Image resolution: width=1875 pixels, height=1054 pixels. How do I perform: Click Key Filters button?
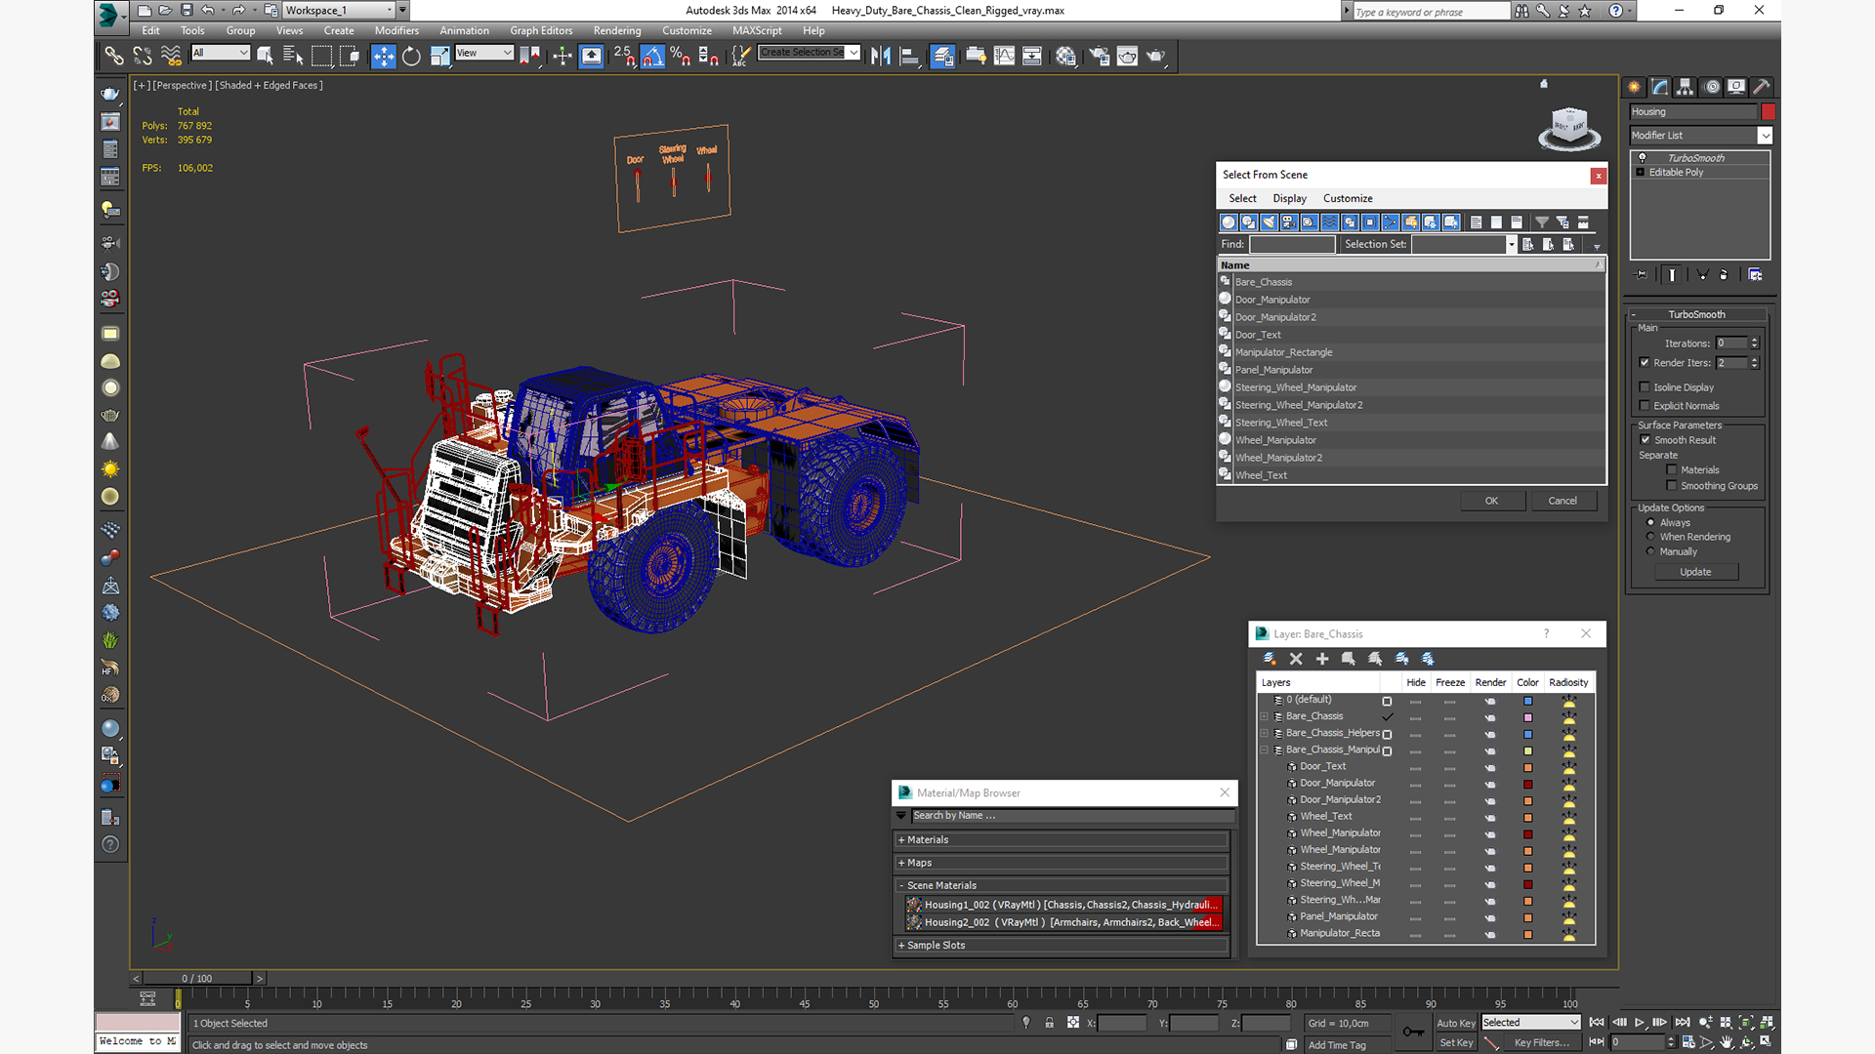1542,1043
